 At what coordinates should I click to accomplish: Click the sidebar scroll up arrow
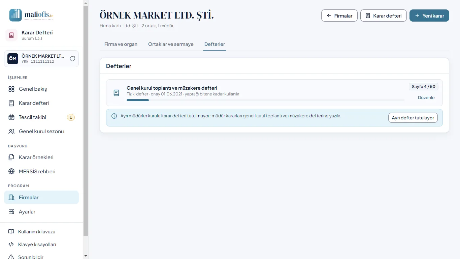(86, 2)
